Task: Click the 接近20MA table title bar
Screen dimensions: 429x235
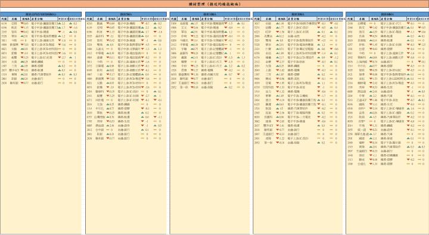Action: click(x=298, y=14)
